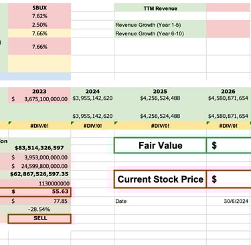This screenshot has width=251, height=245.
Task: Click the 7.62% cell under SBUX
Action: click(39, 16)
